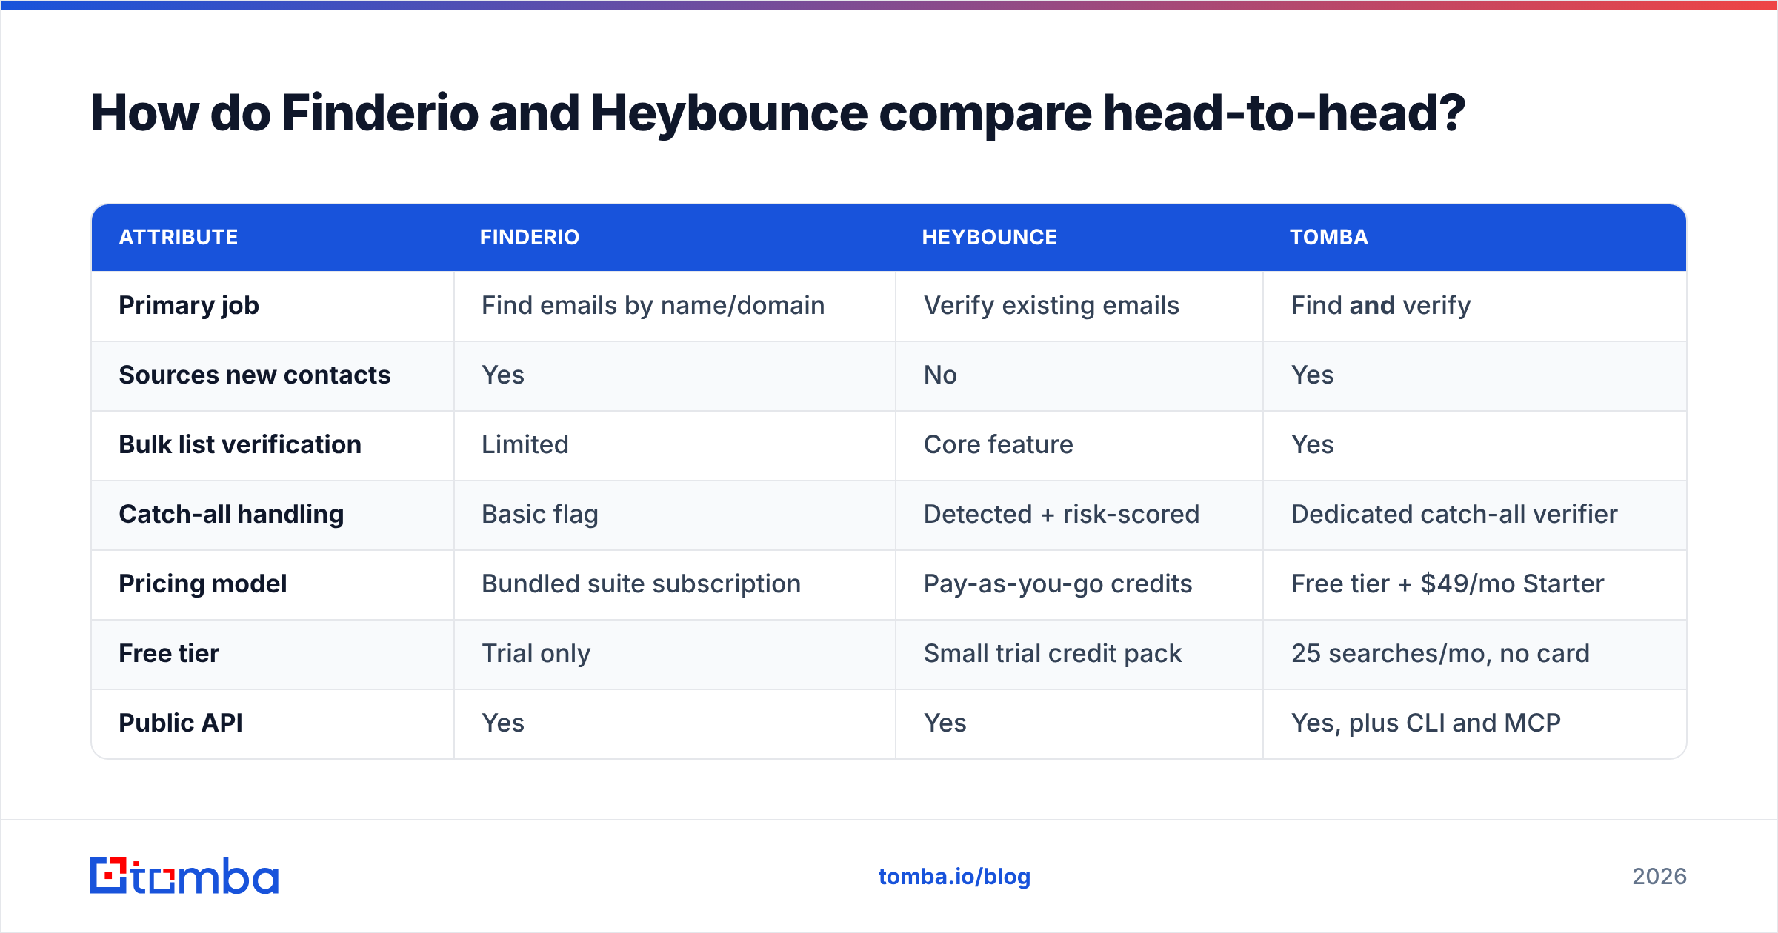The image size is (1778, 933).
Task: Click 'Verify existing emails' cell
Action: tap(1051, 305)
